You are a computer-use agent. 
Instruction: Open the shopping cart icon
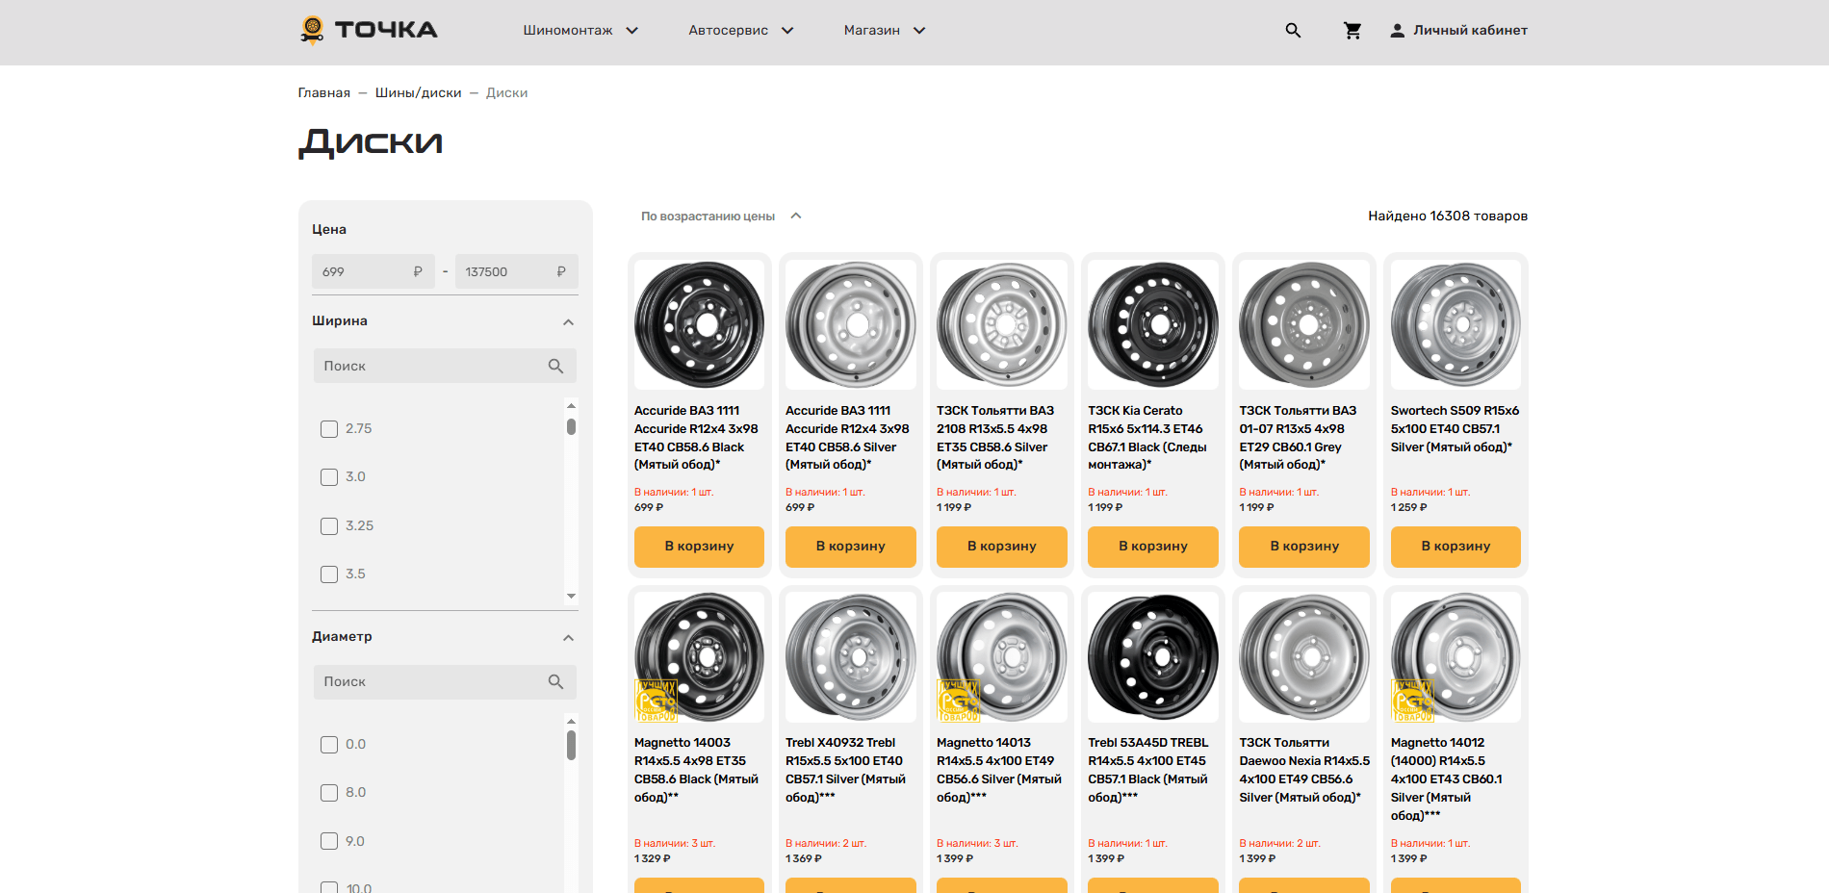click(x=1352, y=31)
